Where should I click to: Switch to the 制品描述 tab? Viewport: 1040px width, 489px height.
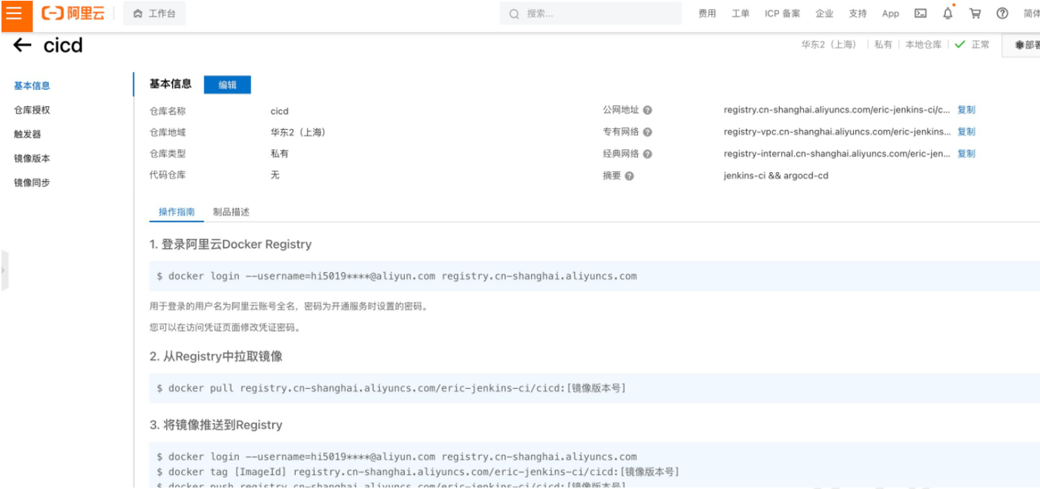tap(231, 212)
